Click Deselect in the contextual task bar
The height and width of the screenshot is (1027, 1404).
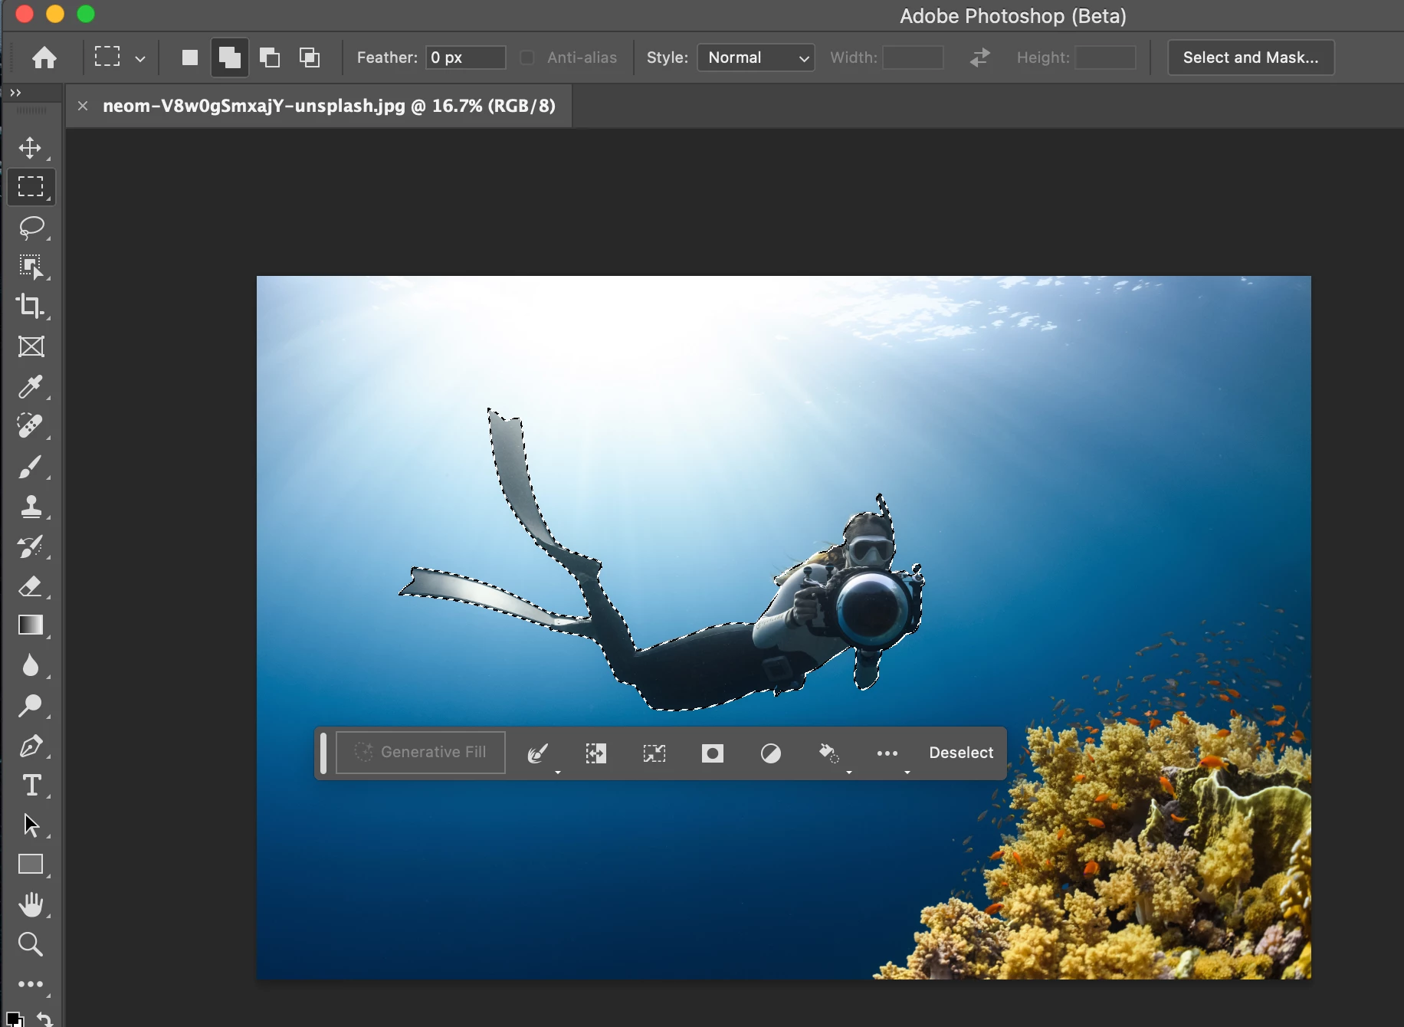(x=961, y=753)
